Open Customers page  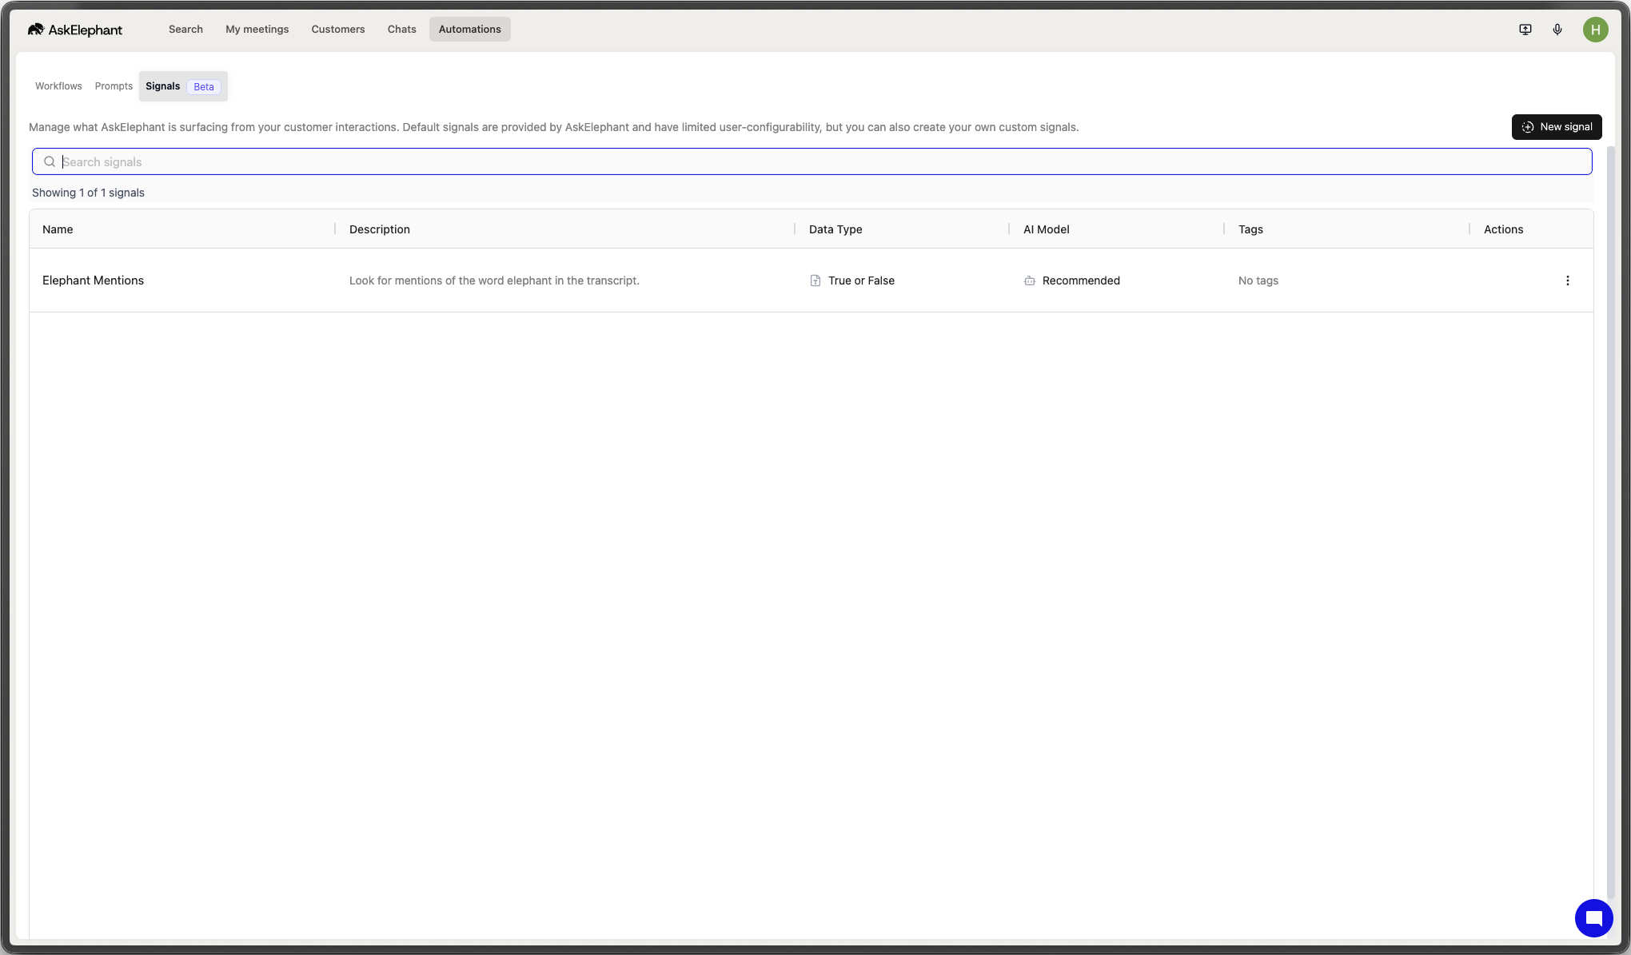pyautogui.click(x=338, y=30)
